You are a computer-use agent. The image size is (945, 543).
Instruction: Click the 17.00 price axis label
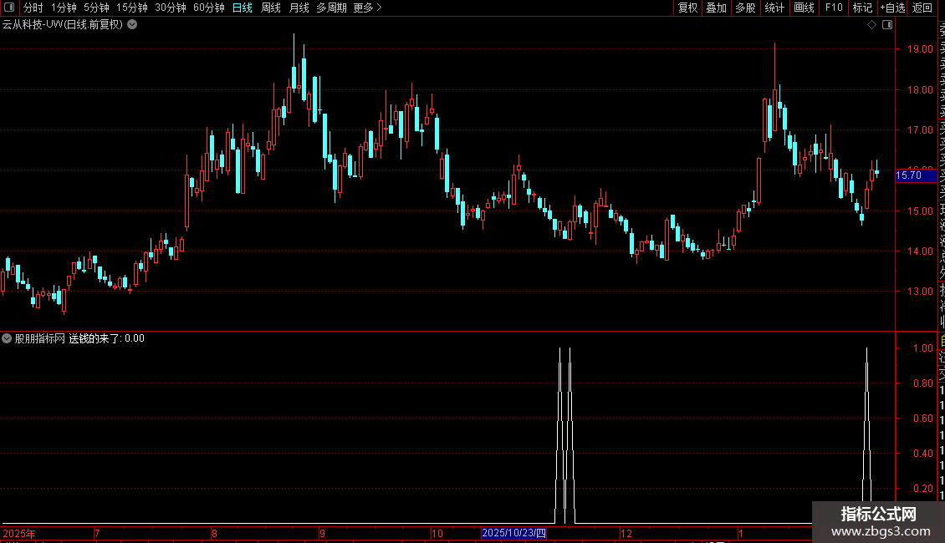pos(920,130)
